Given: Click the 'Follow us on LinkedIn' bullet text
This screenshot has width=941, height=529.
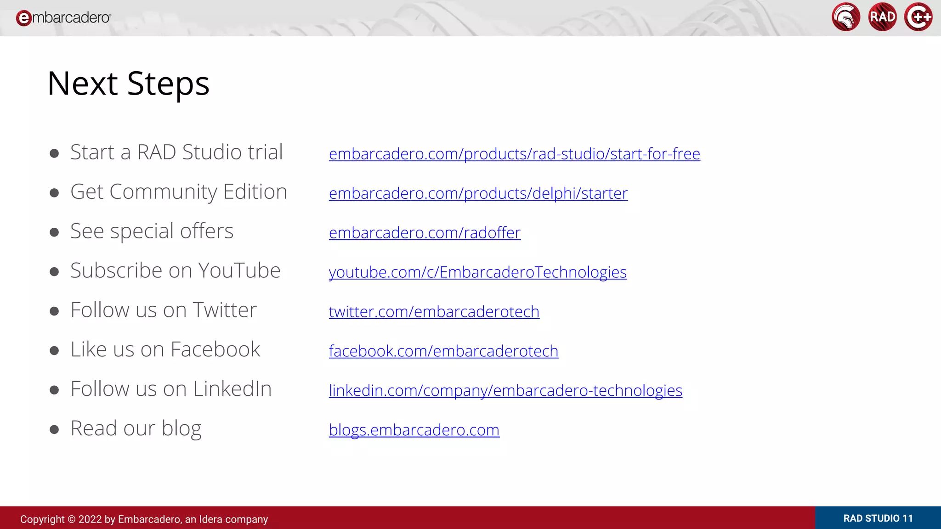Looking at the screenshot, I should pos(171,389).
